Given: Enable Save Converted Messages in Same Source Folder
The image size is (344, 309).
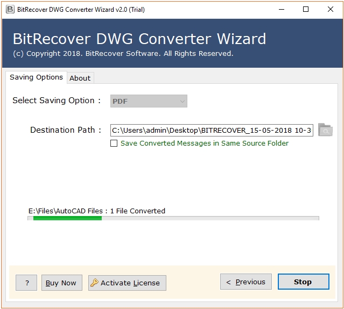Looking at the screenshot, I should [x=114, y=143].
